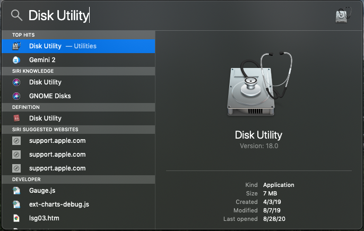Open the Disk Utility dictionary definition
This screenshot has width=364, height=231.
(x=79, y=118)
